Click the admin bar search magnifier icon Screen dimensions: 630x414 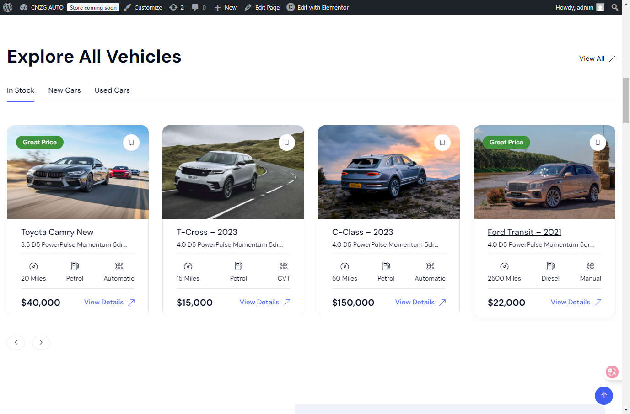pos(614,7)
